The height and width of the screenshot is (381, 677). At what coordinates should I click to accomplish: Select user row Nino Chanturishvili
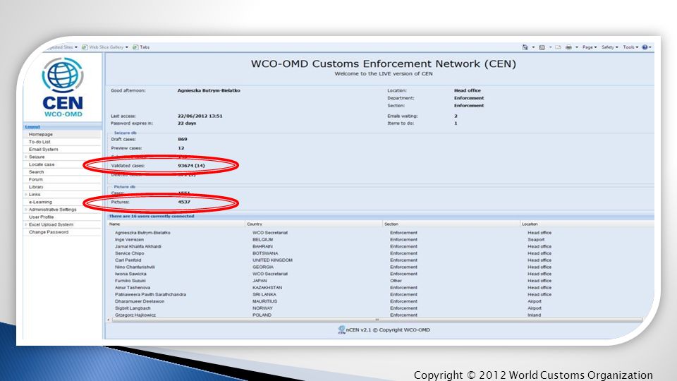pos(135,267)
